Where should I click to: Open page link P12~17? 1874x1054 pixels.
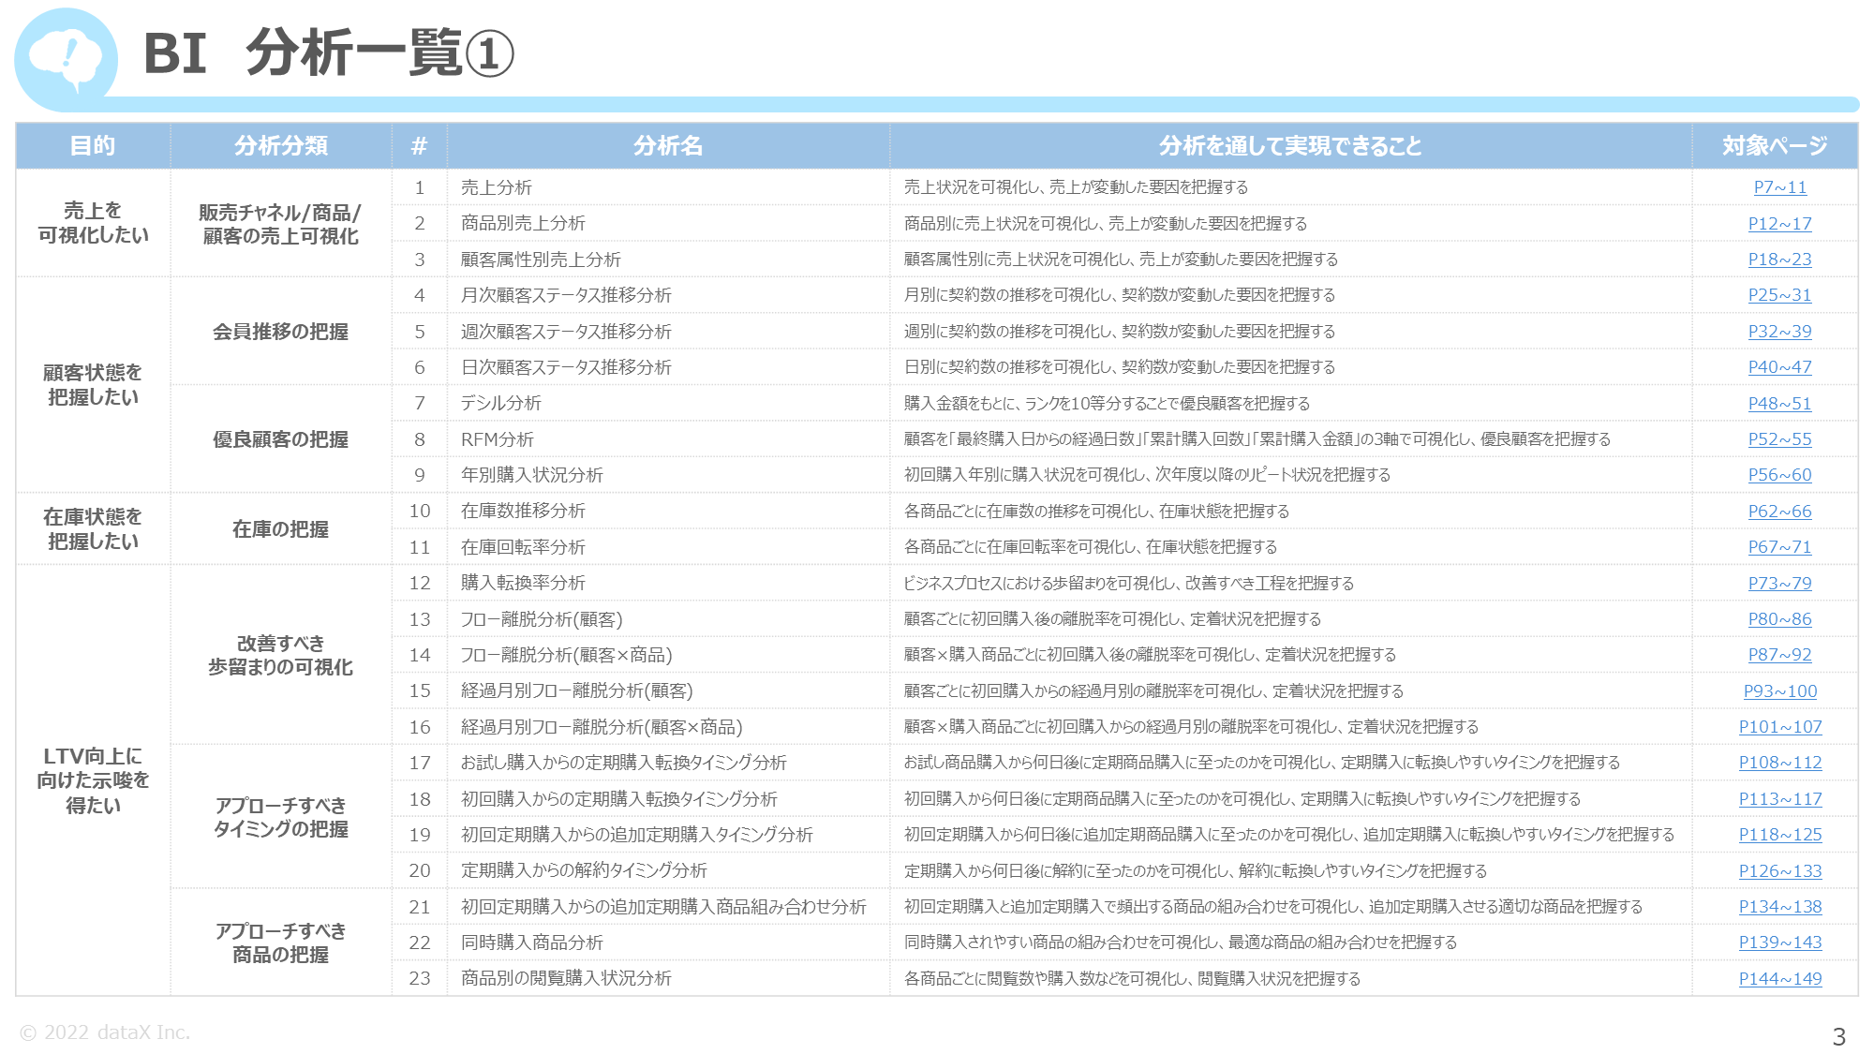[1779, 224]
